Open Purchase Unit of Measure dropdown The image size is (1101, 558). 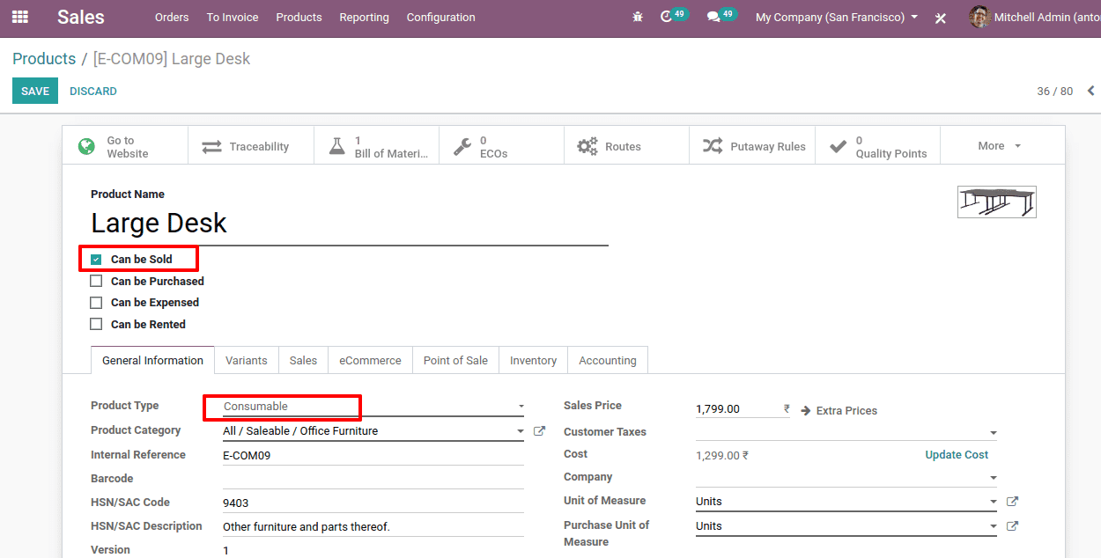click(x=846, y=526)
